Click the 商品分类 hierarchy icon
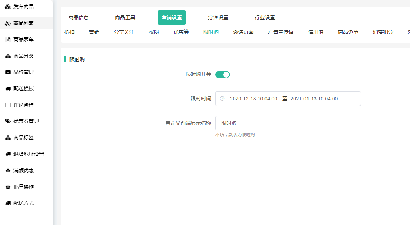 click(x=8, y=56)
